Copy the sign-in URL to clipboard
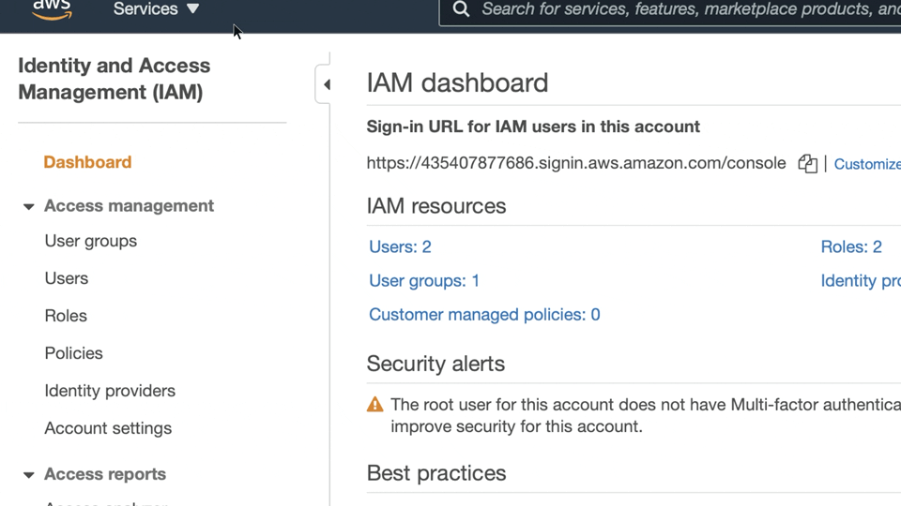The height and width of the screenshot is (506, 901). click(x=807, y=163)
